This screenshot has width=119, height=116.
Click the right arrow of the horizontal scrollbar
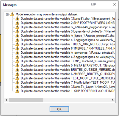pyautogui.click(x=113, y=100)
